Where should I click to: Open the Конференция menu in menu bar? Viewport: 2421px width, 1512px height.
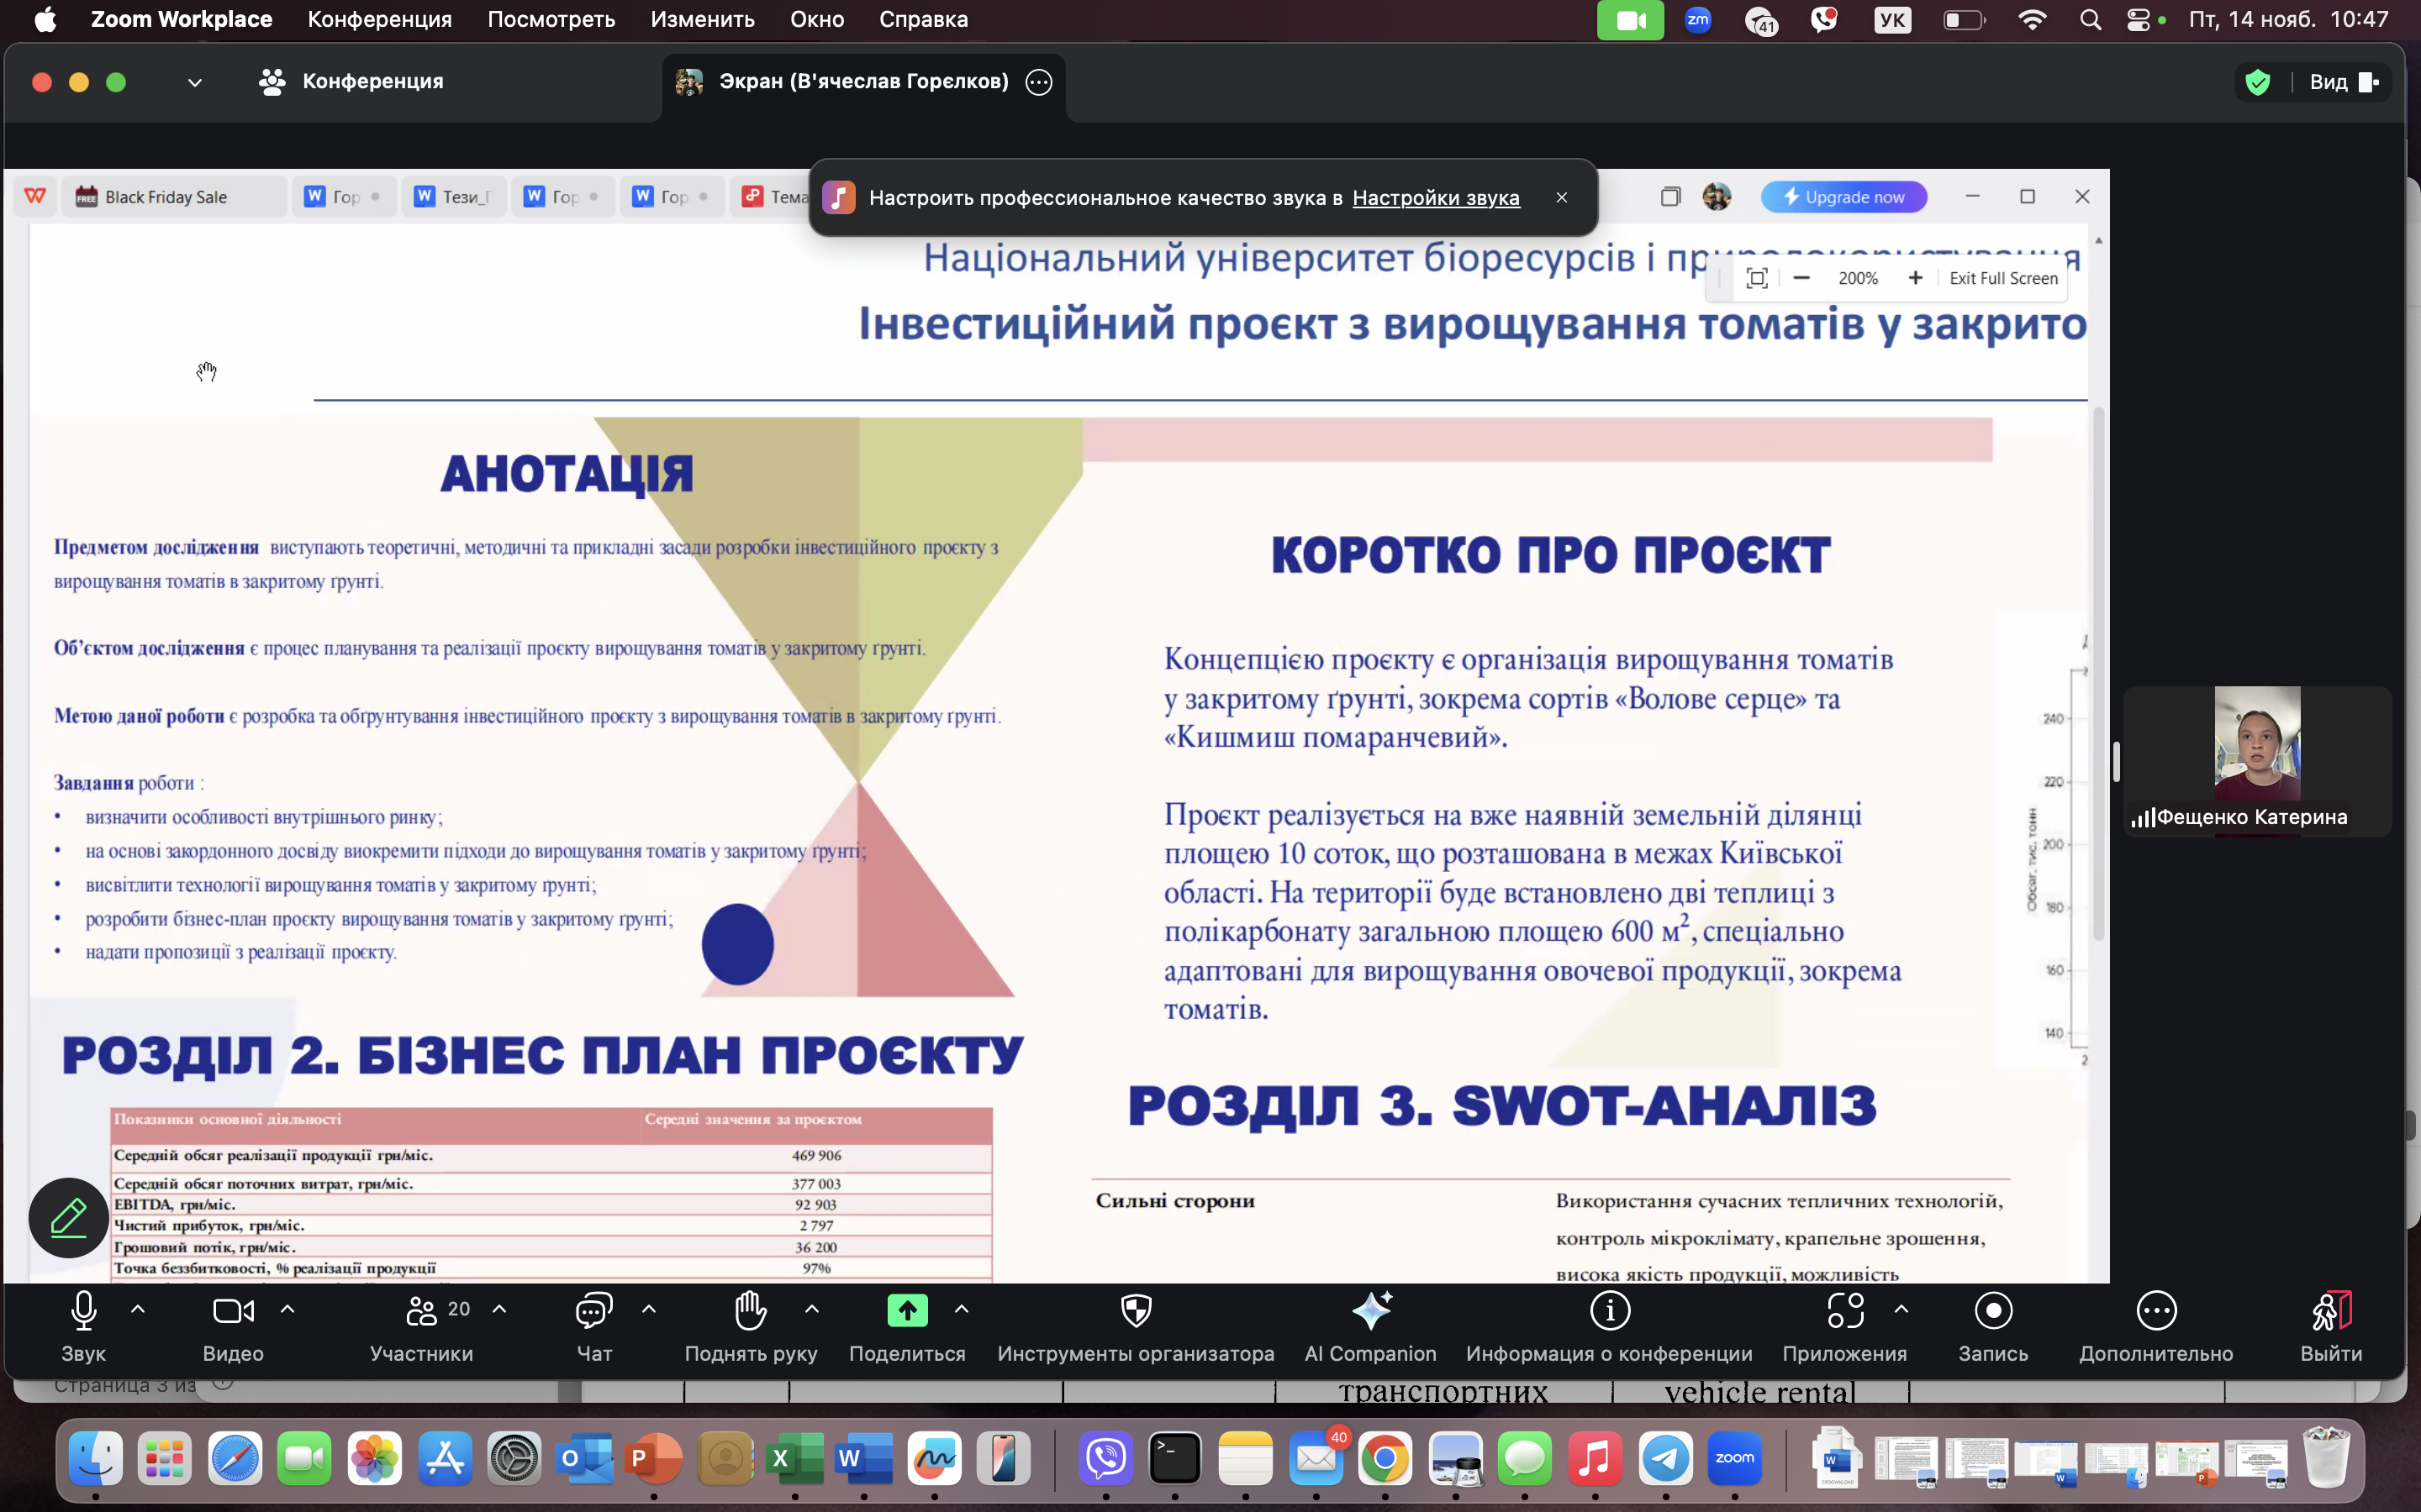[379, 19]
